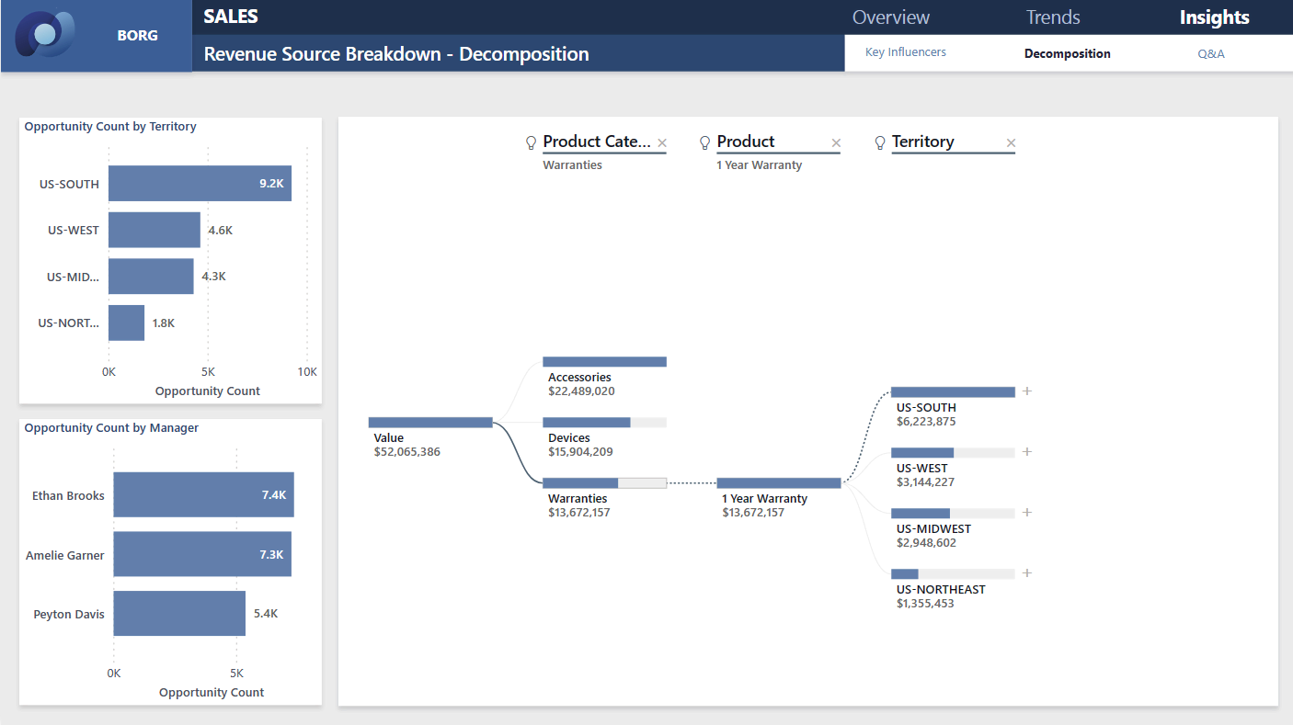Click the Product Category level header
The width and height of the screenshot is (1293, 725).
tap(596, 142)
